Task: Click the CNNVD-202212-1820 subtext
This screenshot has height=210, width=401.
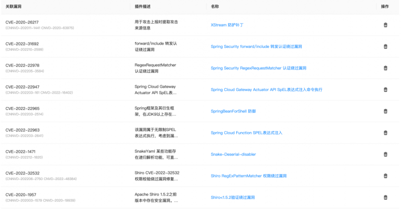Action: [x=24, y=157]
